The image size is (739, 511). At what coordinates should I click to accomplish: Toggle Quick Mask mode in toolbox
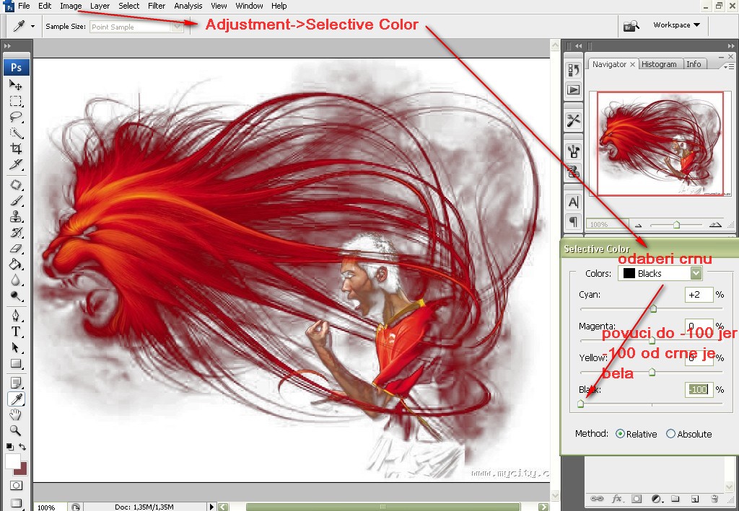coord(16,486)
